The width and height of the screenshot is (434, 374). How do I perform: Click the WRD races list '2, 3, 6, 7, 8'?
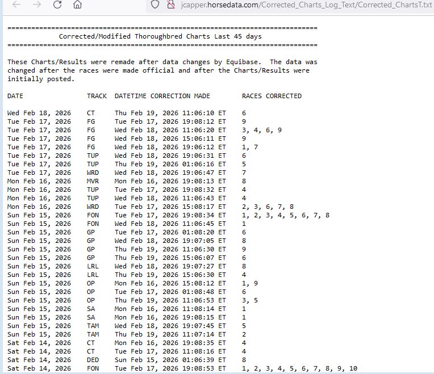point(268,207)
